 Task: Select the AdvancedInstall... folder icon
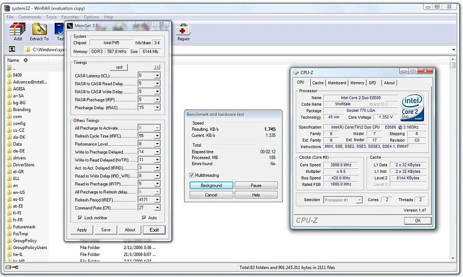coord(9,82)
